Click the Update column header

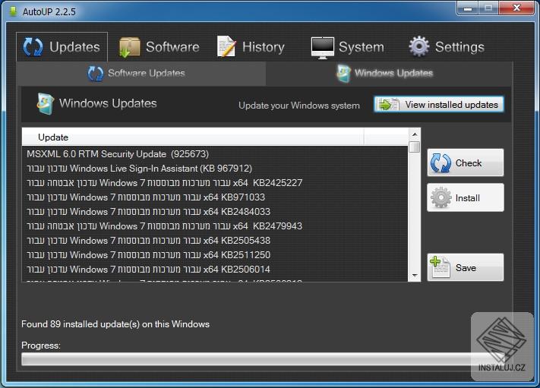(x=193, y=137)
